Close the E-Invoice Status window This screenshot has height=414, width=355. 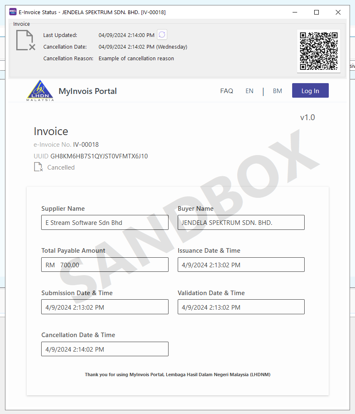338,12
